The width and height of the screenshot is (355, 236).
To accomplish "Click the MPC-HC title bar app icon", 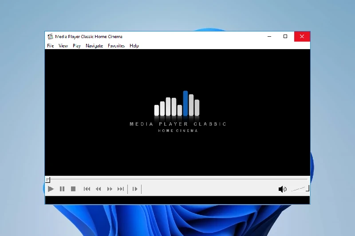I will tap(50, 37).
